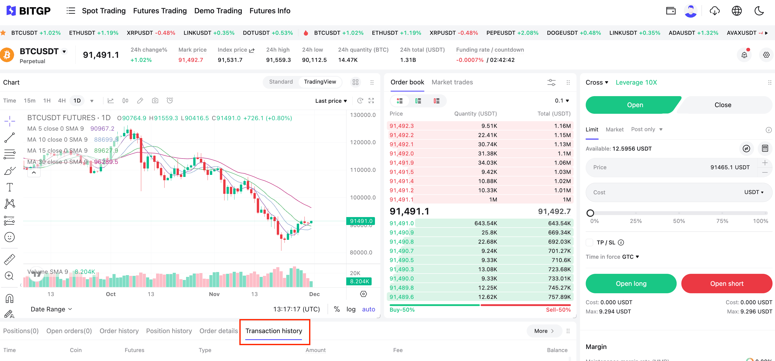Switch chart mode to Standard
The width and height of the screenshot is (775, 361).
[x=281, y=82]
